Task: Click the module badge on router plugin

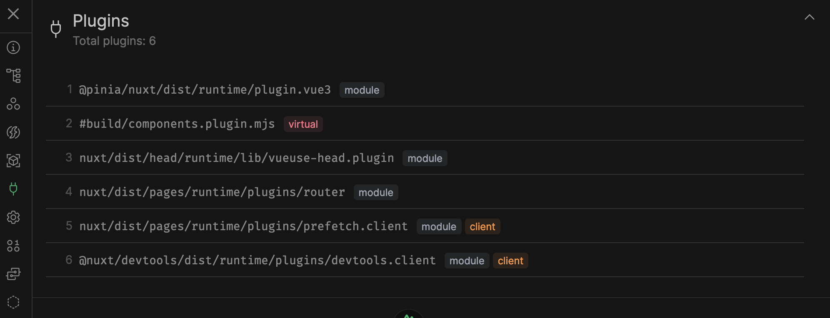Action: click(376, 192)
